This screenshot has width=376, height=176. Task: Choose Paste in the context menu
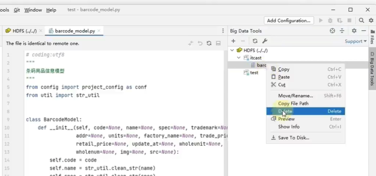[x=306, y=77]
